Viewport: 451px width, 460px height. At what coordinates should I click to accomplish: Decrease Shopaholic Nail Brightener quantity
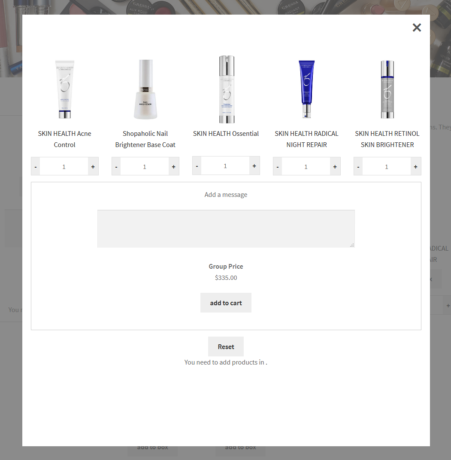[x=116, y=166]
